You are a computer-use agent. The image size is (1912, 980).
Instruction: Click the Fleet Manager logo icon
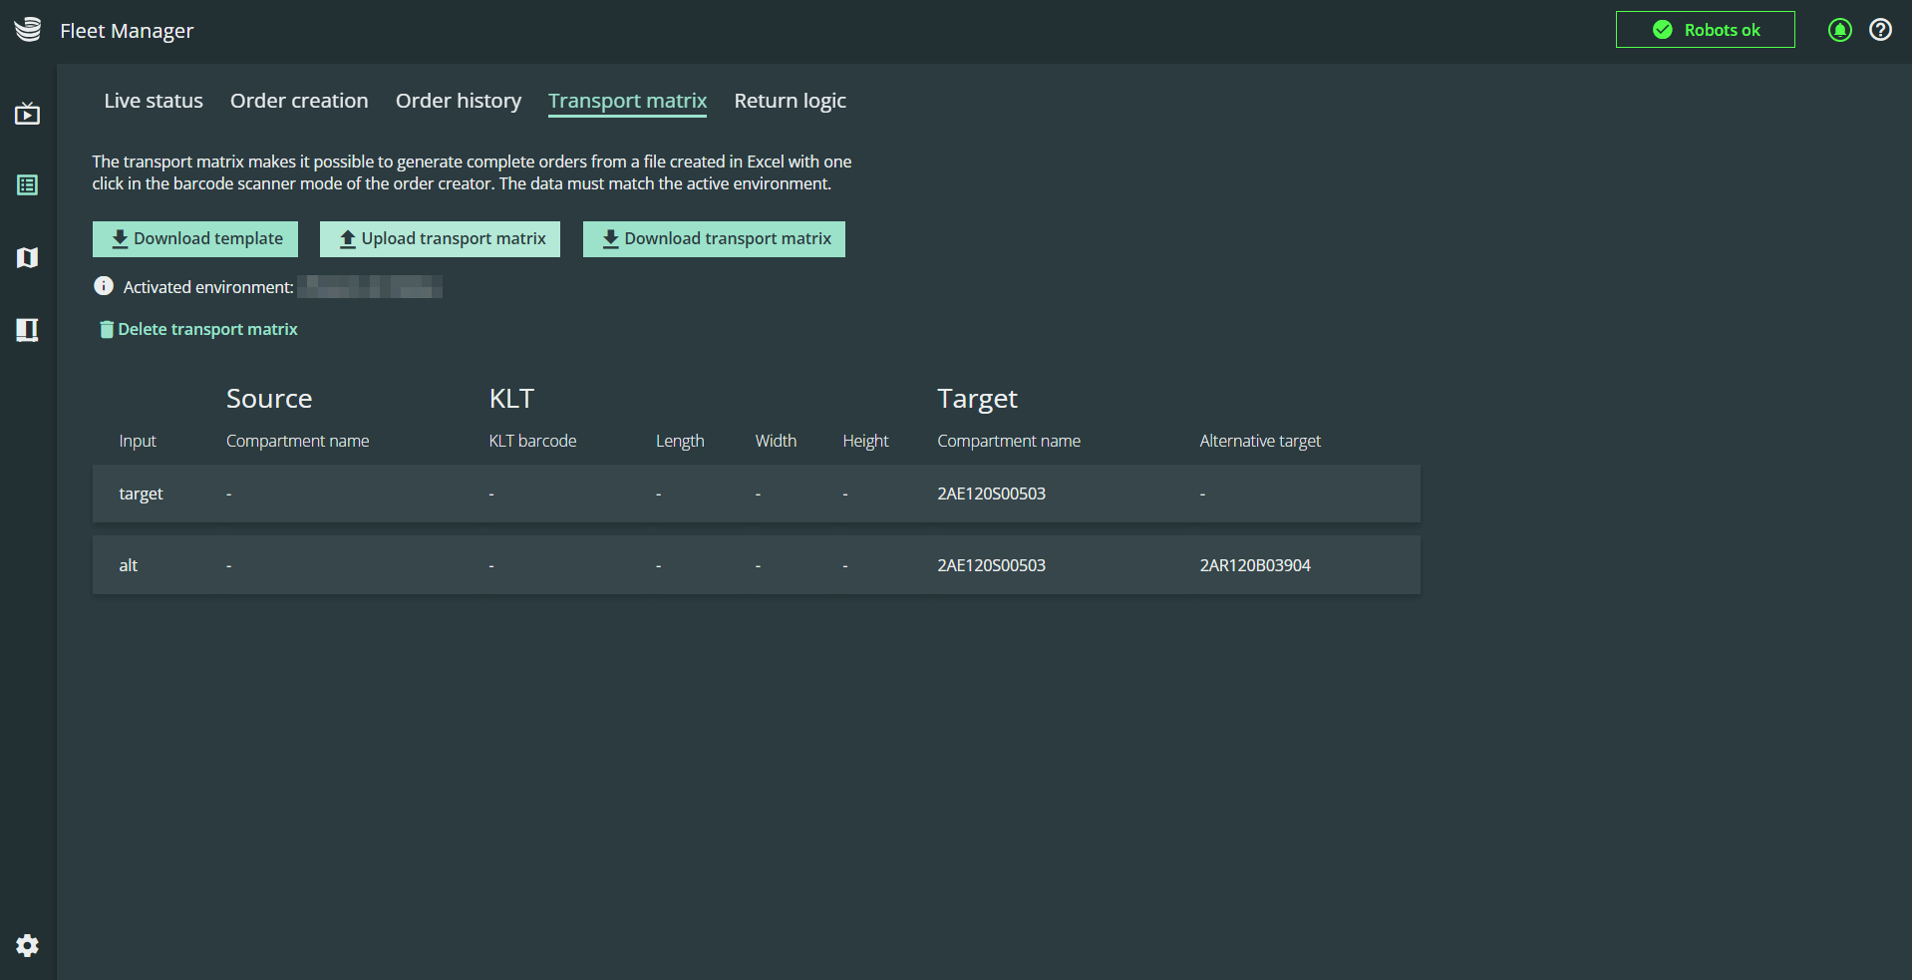(28, 30)
